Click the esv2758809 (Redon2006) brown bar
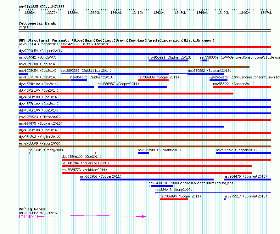This screenshot has width=280, height=234. [145, 146]
